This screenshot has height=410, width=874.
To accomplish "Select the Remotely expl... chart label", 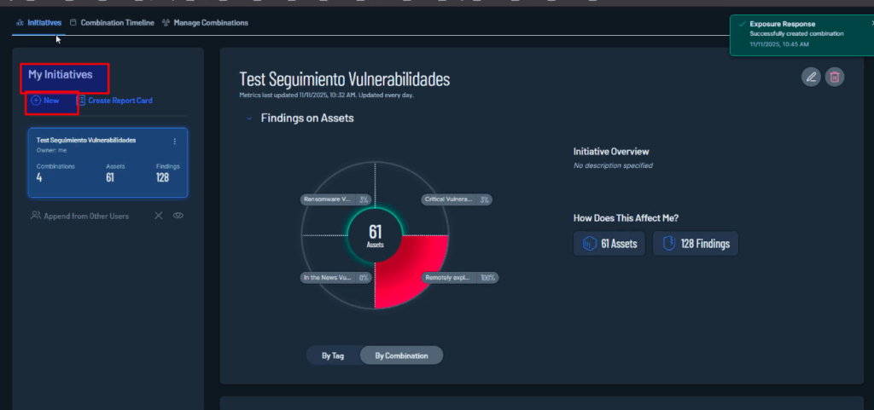I will [460, 277].
